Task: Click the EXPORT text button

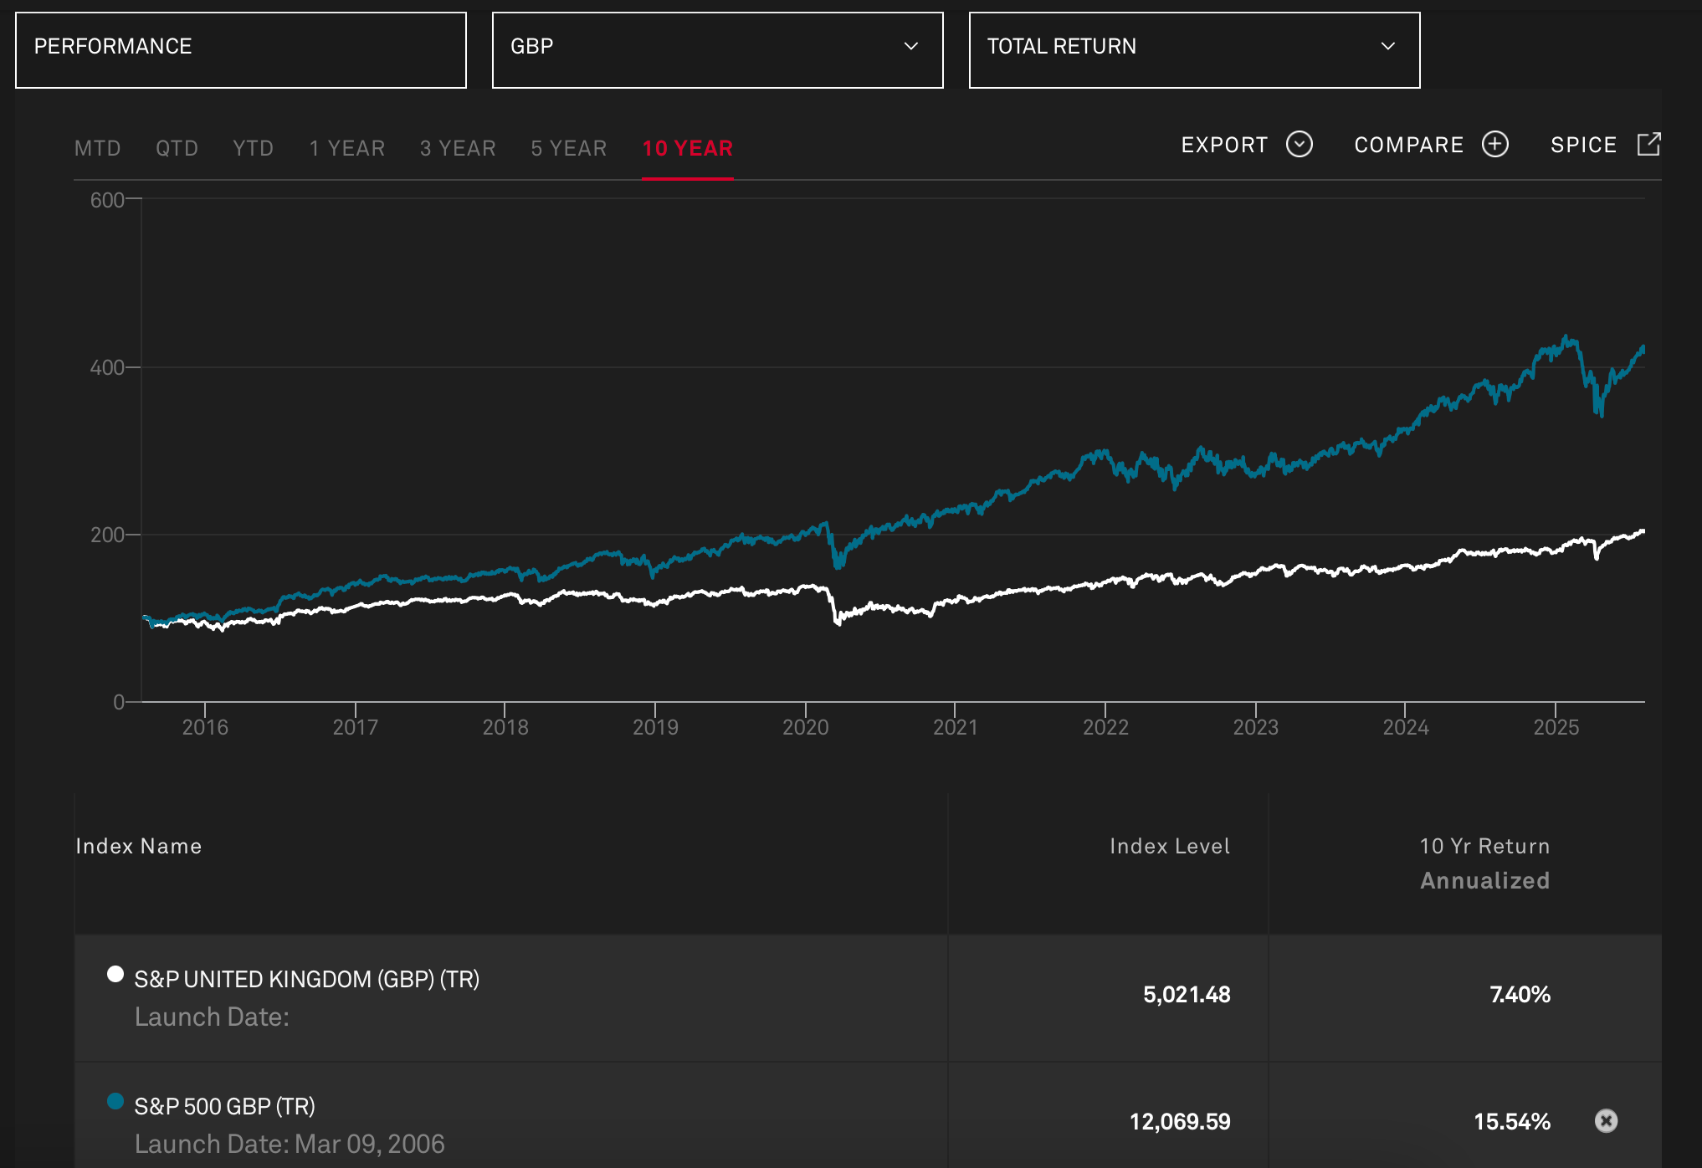Action: point(1224,145)
